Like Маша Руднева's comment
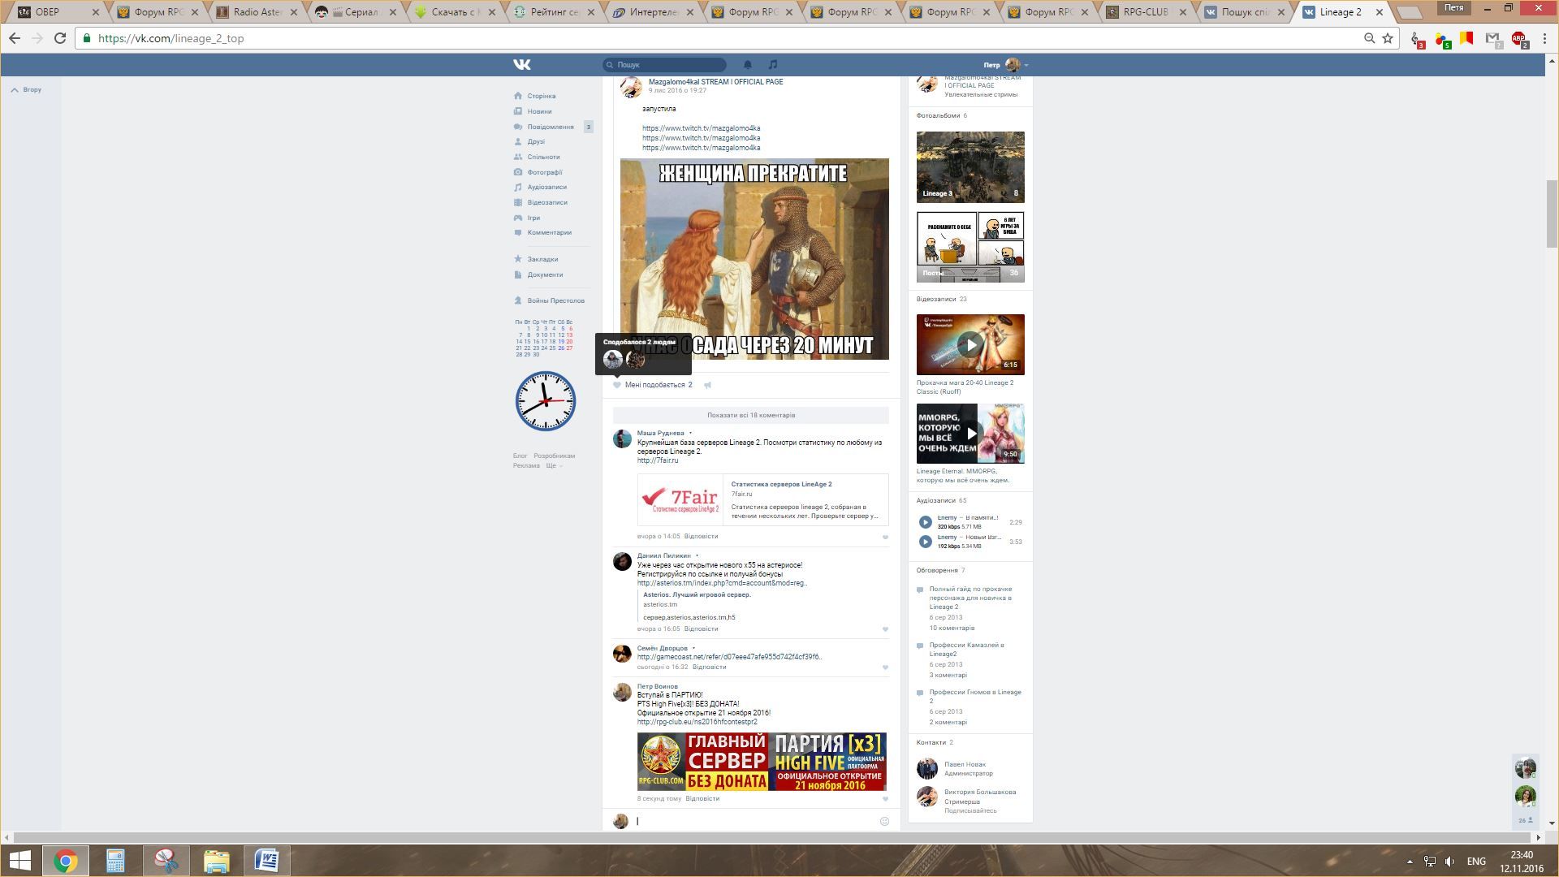 885,537
